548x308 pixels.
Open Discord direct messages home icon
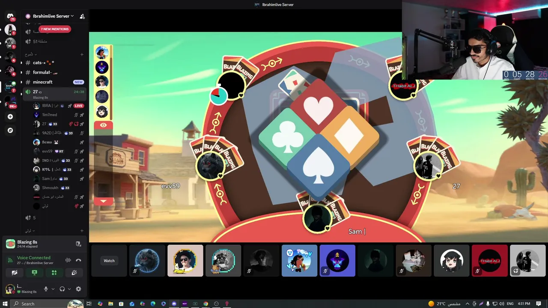(x=10, y=16)
